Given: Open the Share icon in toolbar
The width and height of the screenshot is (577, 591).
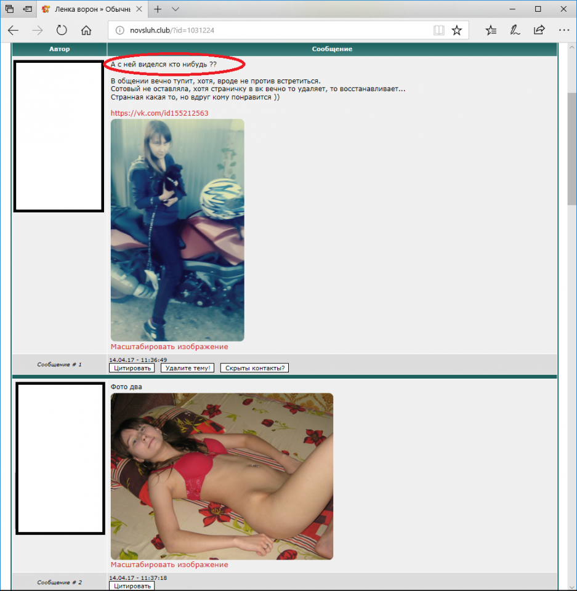Looking at the screenshot, I should tap(539, 30).
